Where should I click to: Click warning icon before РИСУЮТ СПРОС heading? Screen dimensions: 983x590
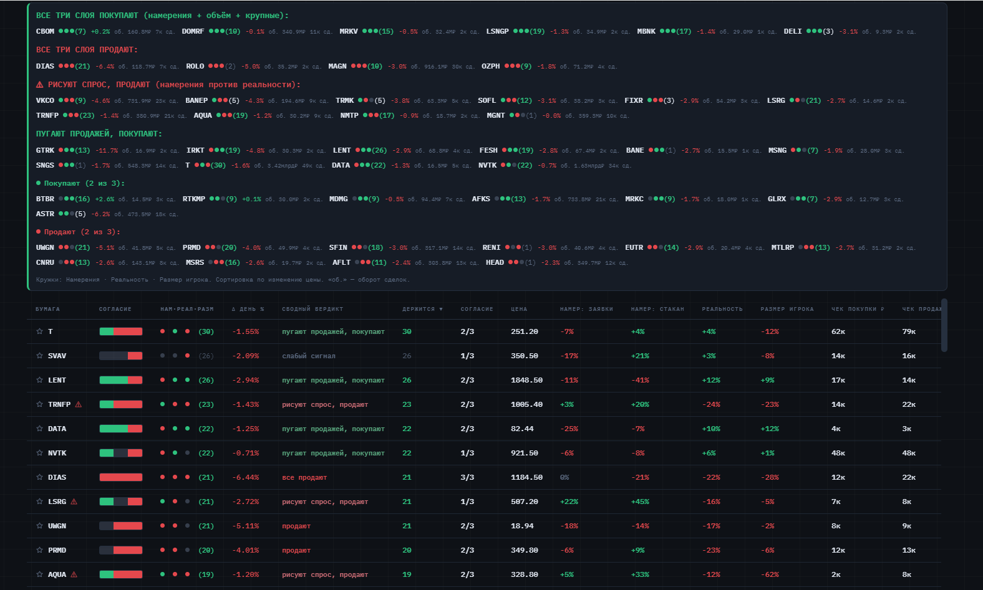click(x=40, y=84)
